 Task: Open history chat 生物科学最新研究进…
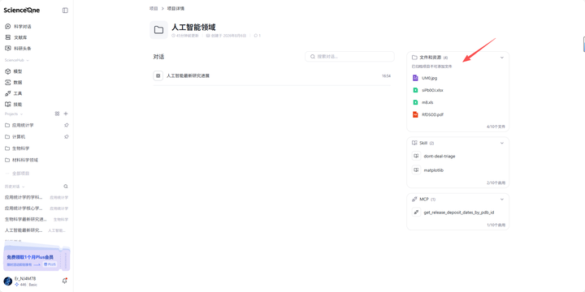pos(26,219)
